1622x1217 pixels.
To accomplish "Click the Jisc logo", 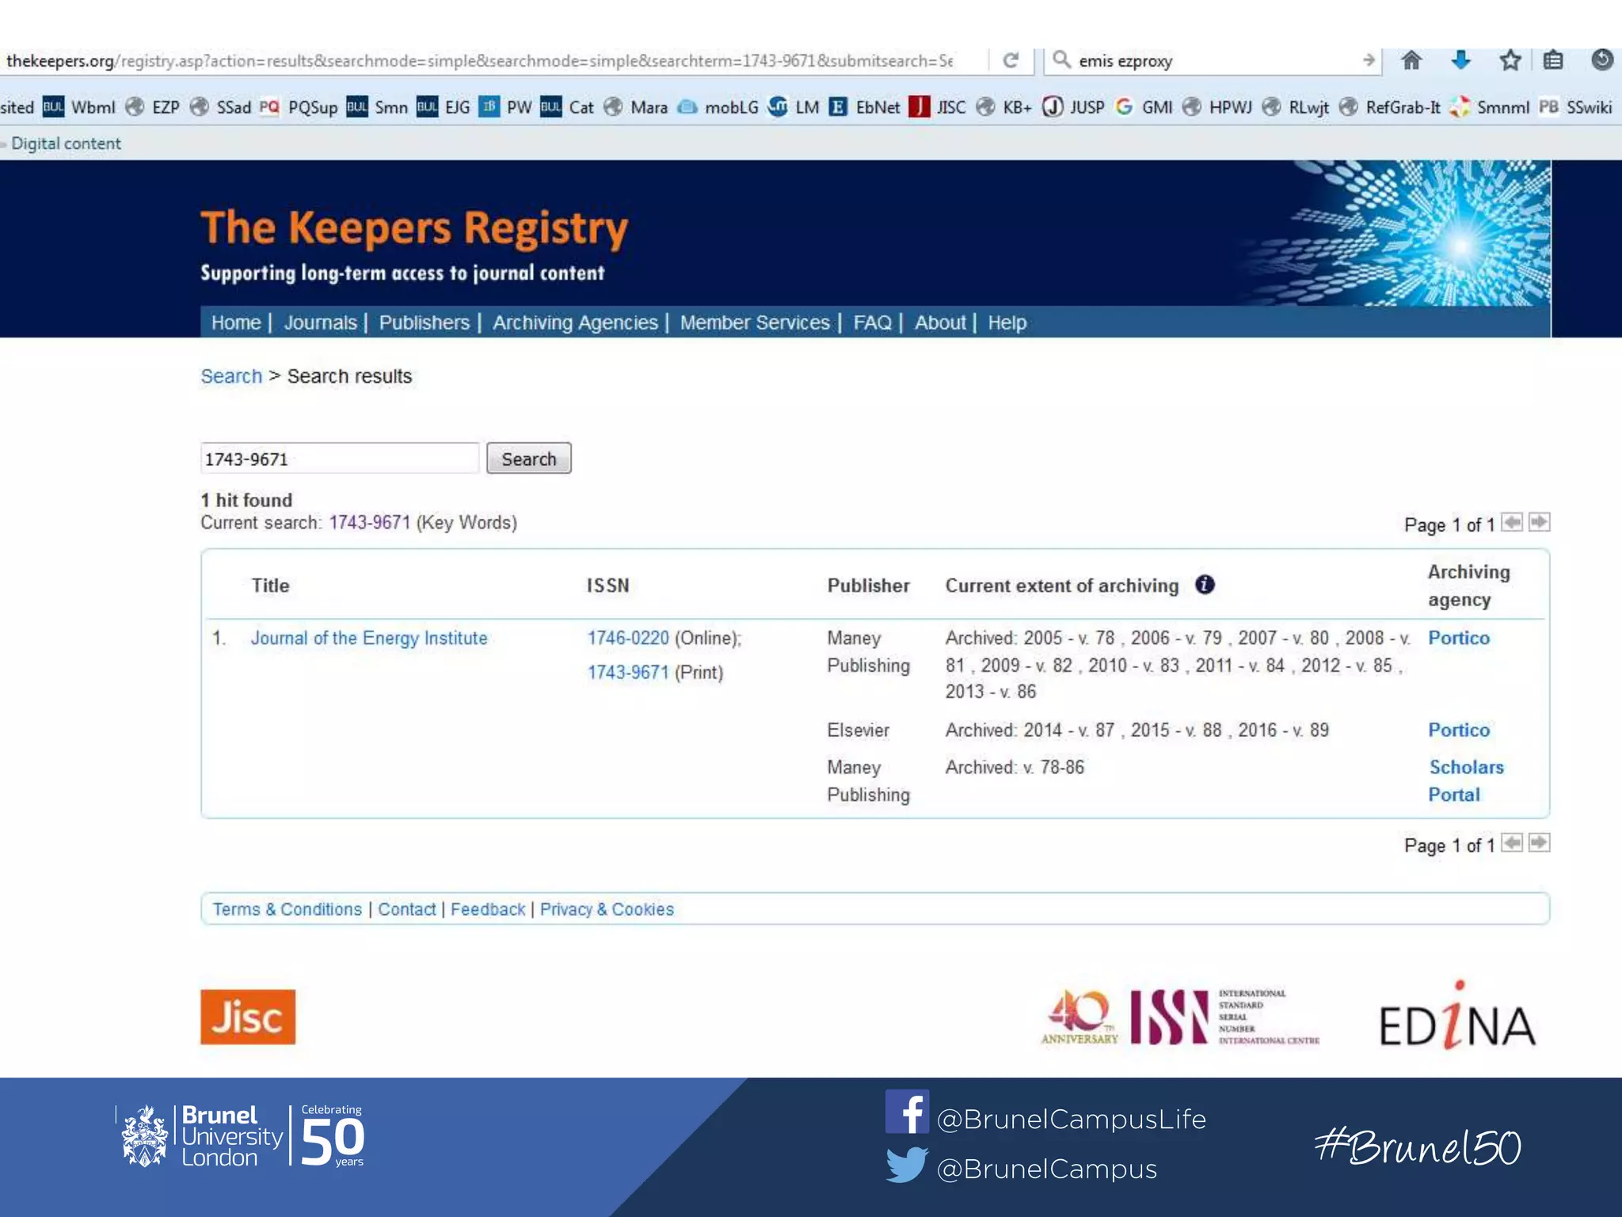I will (248, 1017).
